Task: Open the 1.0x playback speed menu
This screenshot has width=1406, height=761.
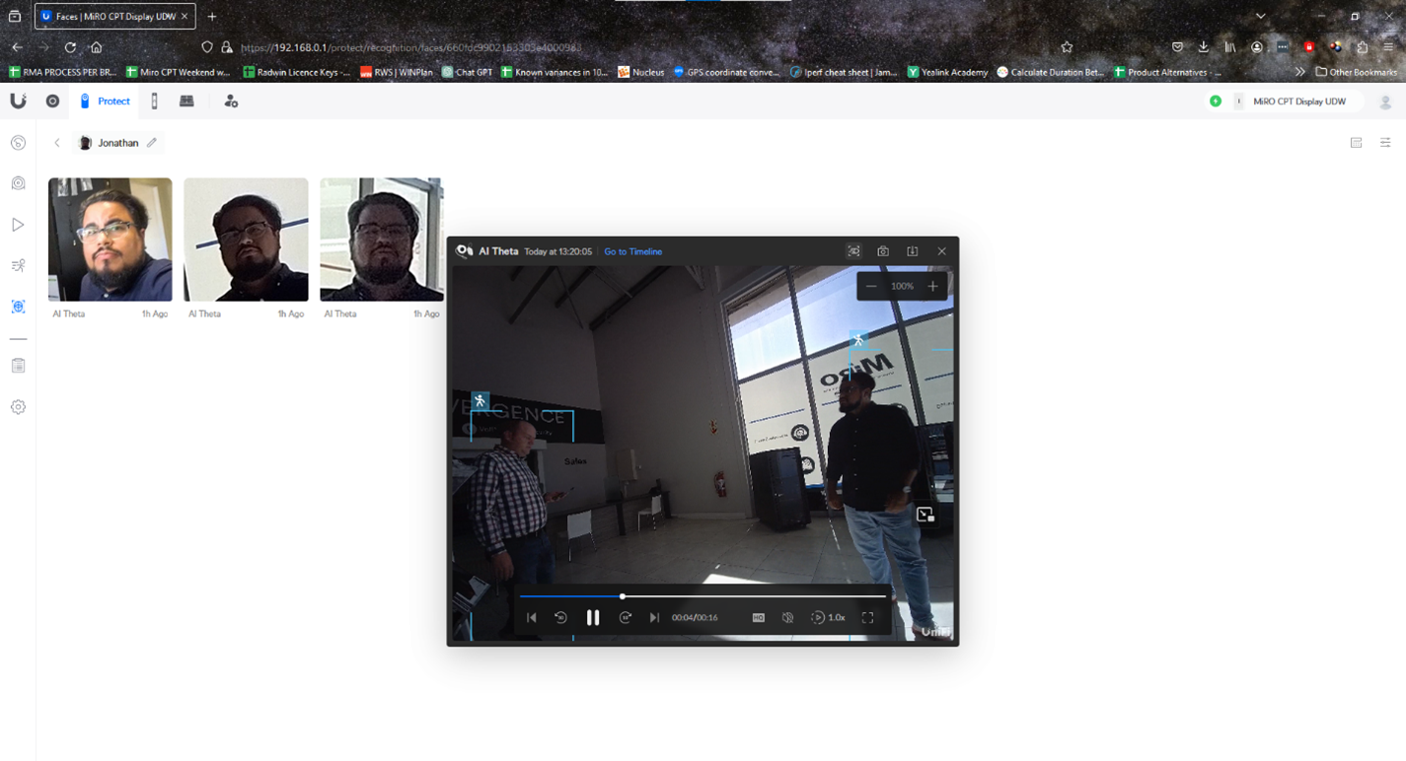Action: (829, 618)
